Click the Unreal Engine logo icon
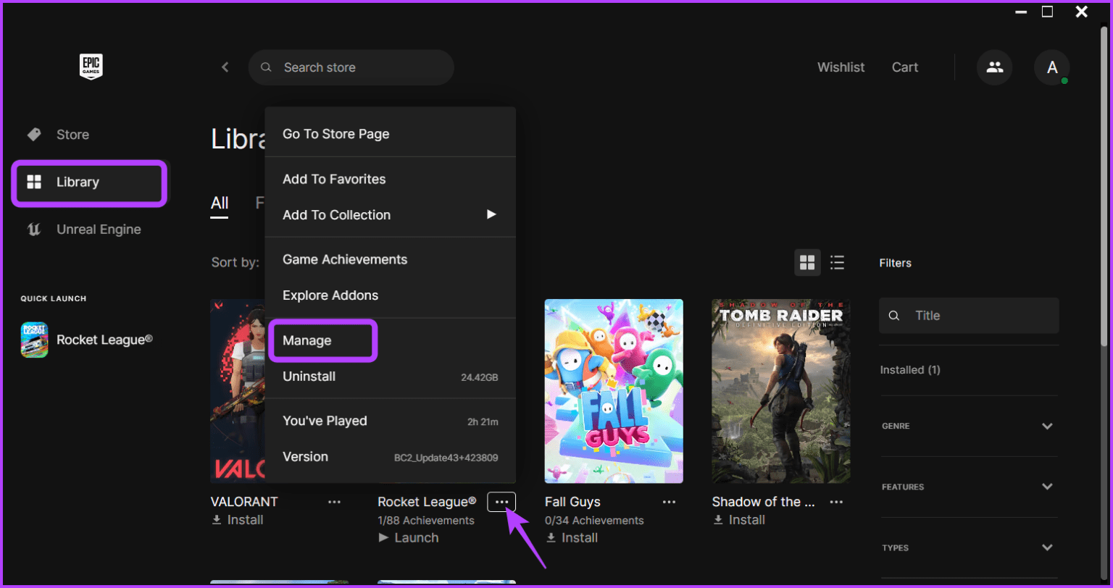 point(34,230)
